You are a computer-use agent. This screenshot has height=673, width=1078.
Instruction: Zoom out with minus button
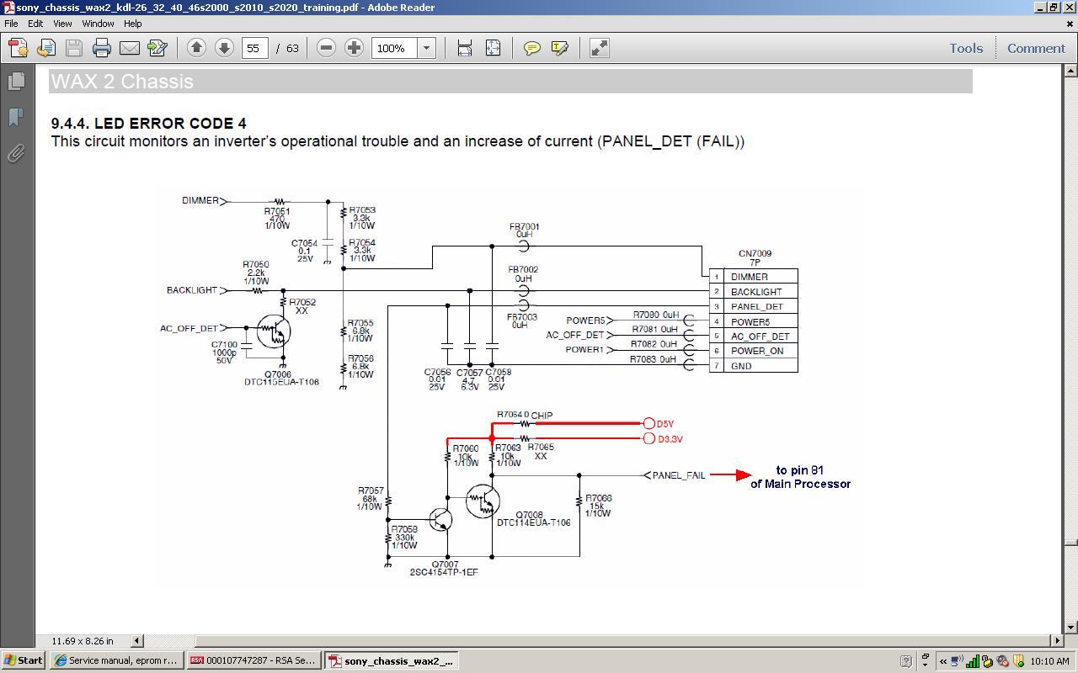pyautogui.click(x=326, y=48)
